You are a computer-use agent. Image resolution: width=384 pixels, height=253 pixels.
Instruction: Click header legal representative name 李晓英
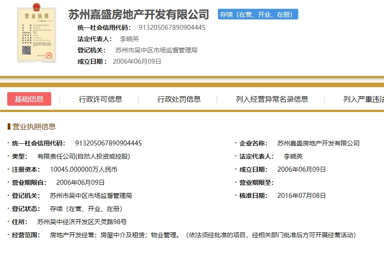point(130,39)
